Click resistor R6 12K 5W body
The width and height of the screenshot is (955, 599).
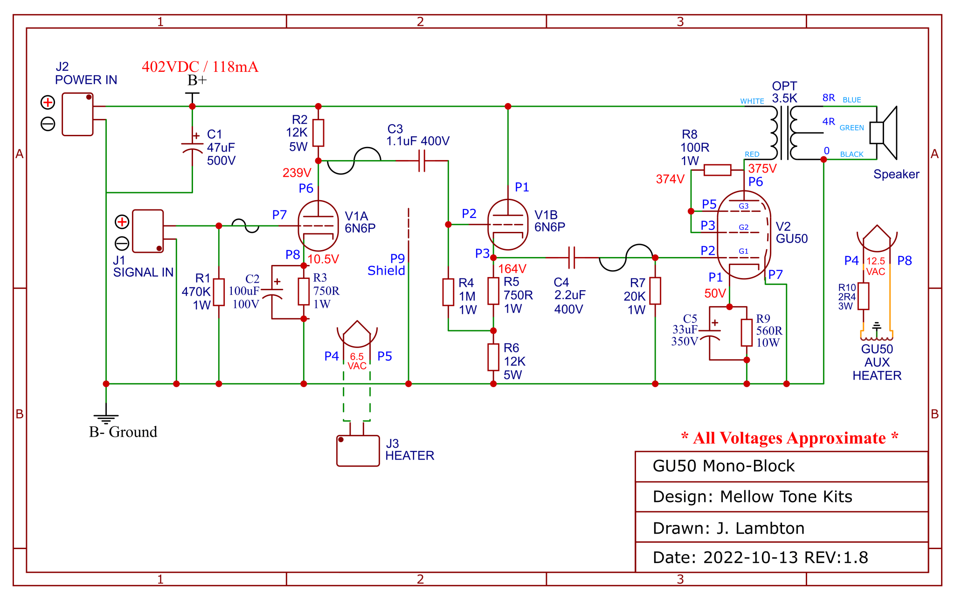coord(493,357)
